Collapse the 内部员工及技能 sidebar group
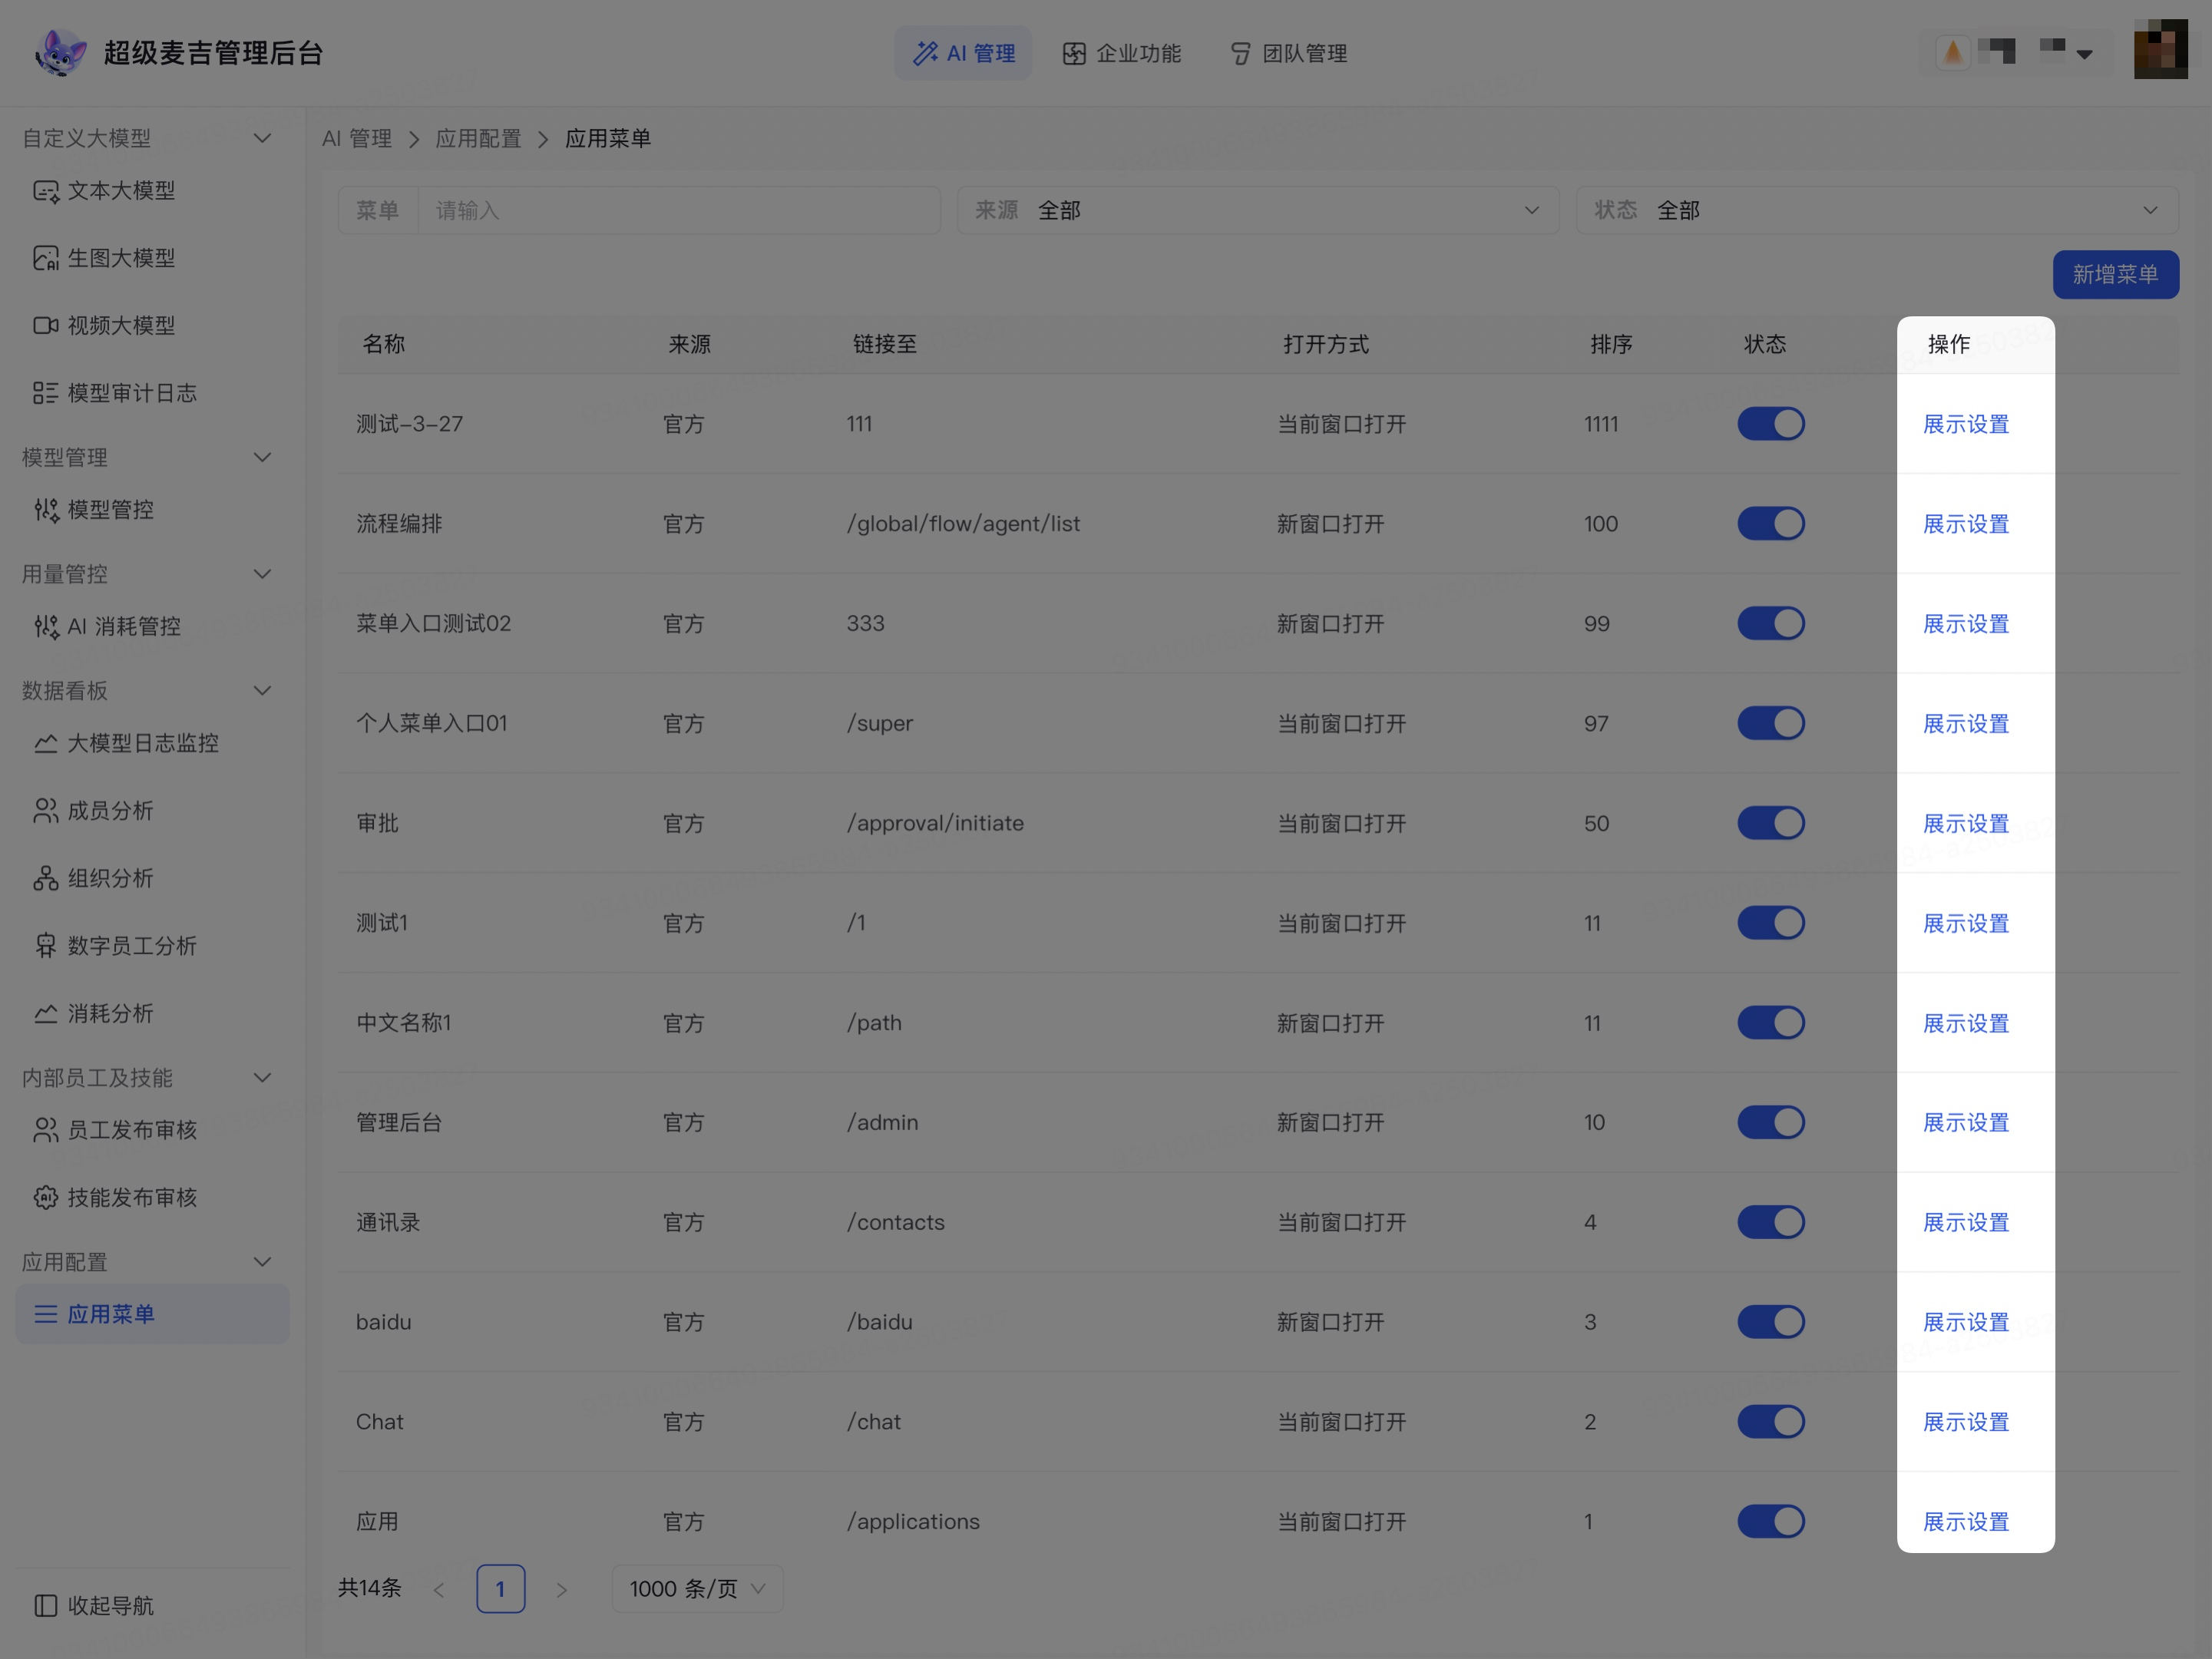Viewport: 2212px width, 1659px height. (x=262, y=1078)
